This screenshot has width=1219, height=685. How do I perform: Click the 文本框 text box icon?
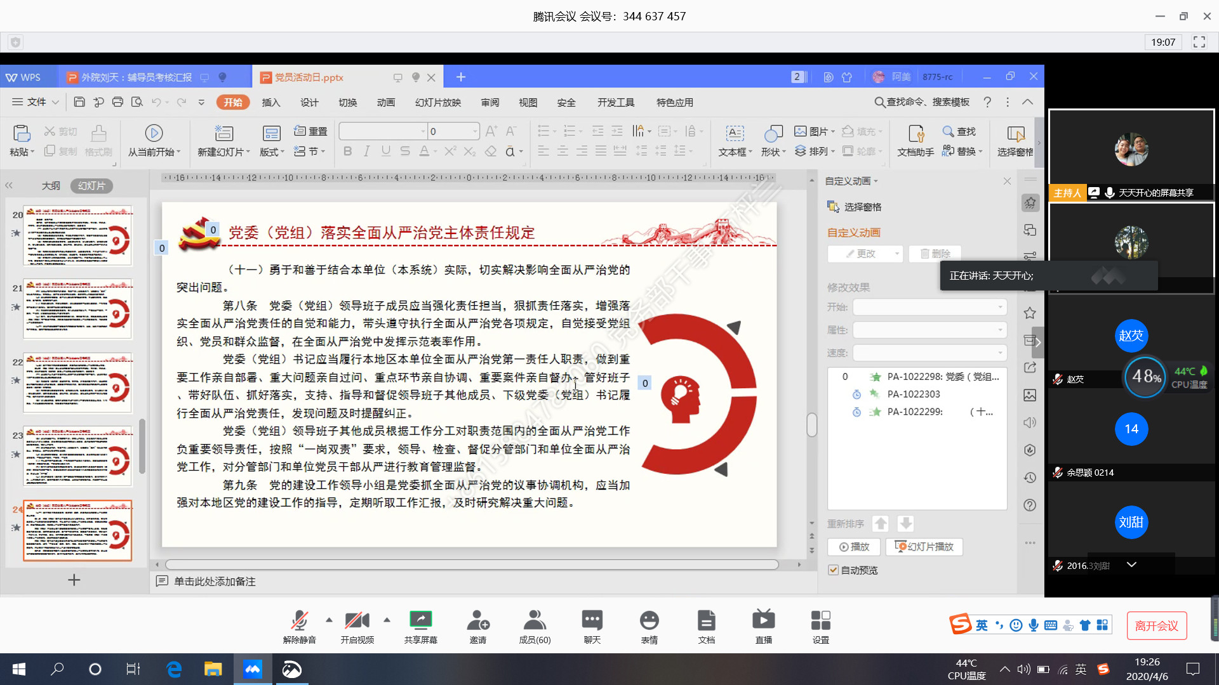point(735,133)
